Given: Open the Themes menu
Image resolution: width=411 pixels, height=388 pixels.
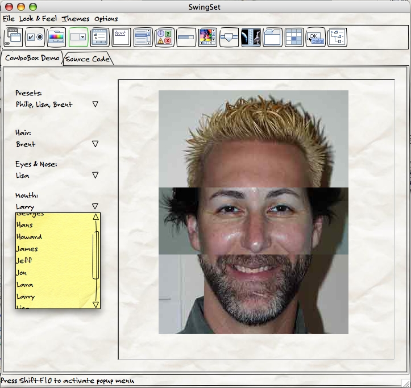Looking at the screenshot, I should pyautogui.click(x=76, y=19).
